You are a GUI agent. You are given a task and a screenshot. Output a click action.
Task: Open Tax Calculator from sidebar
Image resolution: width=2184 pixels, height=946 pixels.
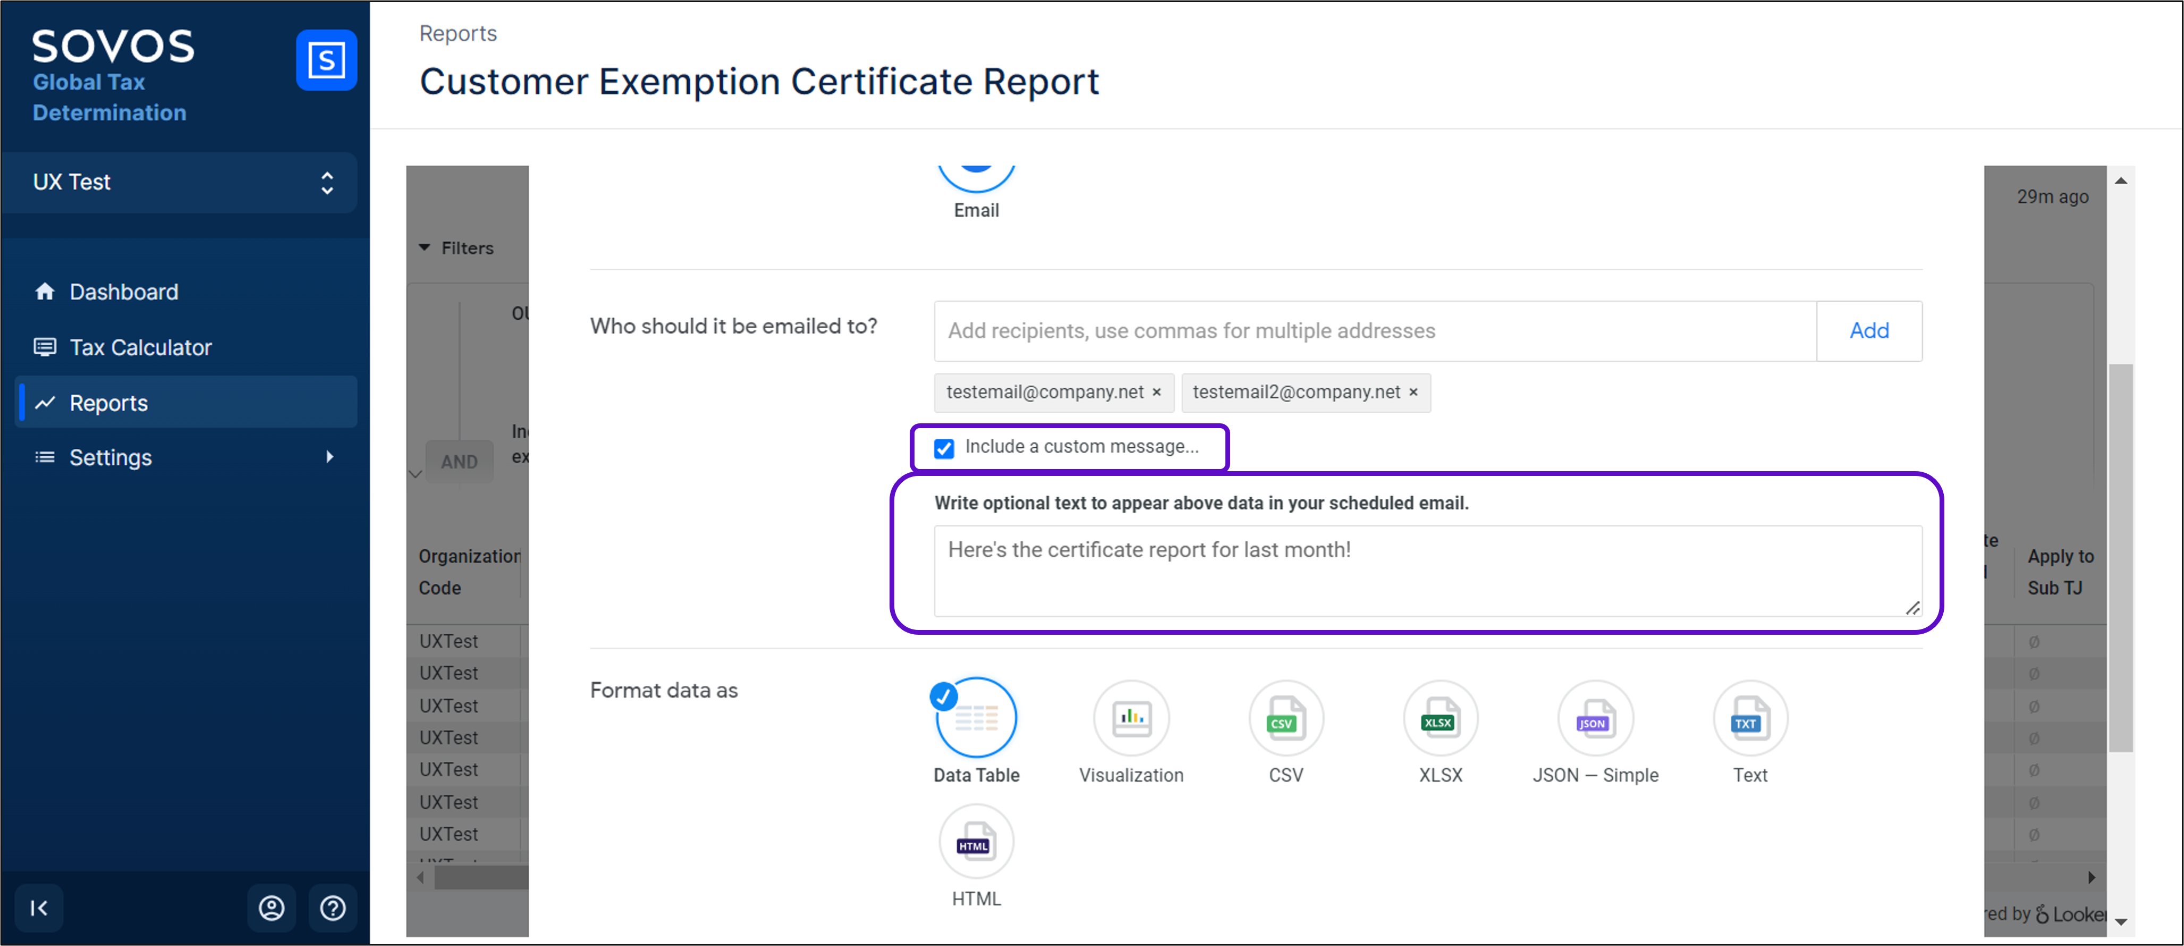point(140,347)
